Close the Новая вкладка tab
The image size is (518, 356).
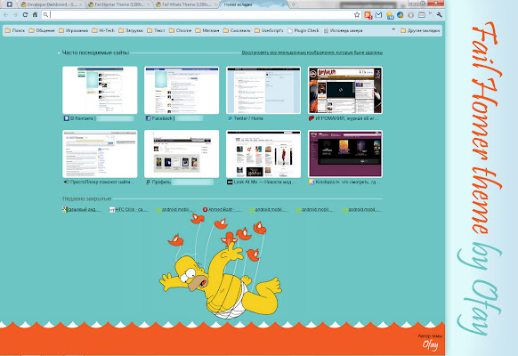tap(283, 4)
